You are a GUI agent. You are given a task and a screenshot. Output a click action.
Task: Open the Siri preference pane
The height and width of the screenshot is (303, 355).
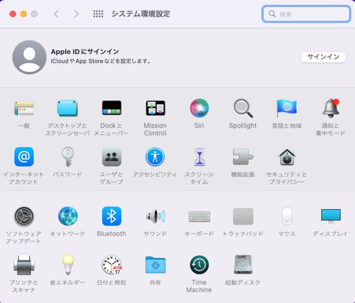[x=199, y=108]
